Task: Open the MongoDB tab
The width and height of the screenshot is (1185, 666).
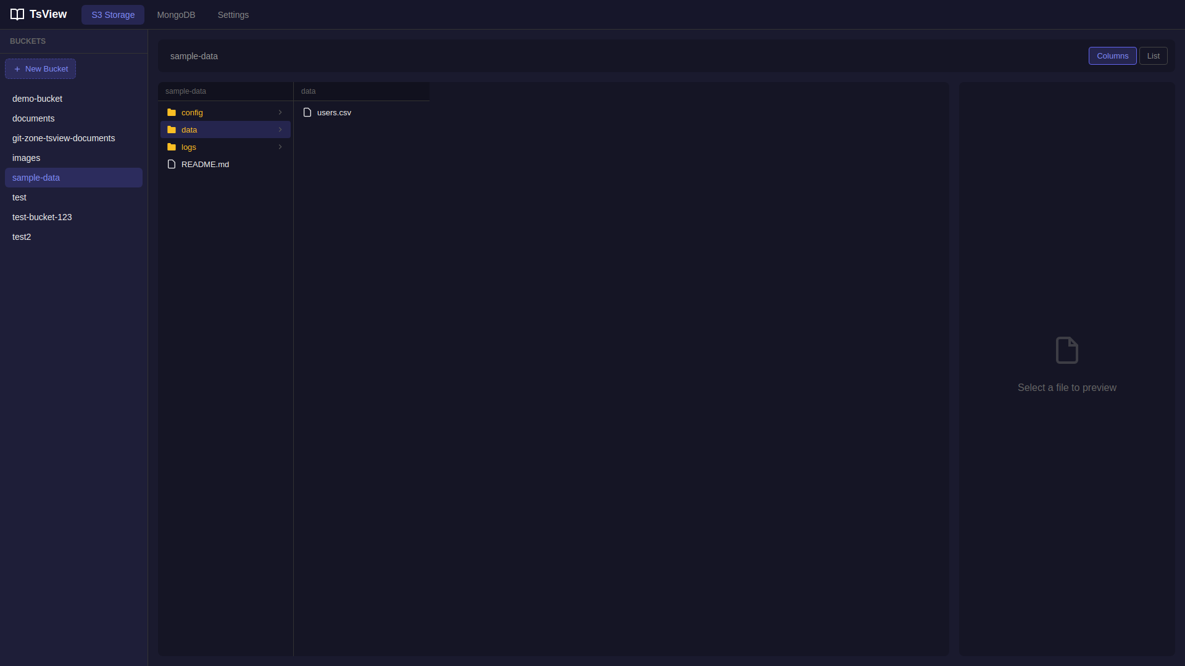Action: (176, 15)
